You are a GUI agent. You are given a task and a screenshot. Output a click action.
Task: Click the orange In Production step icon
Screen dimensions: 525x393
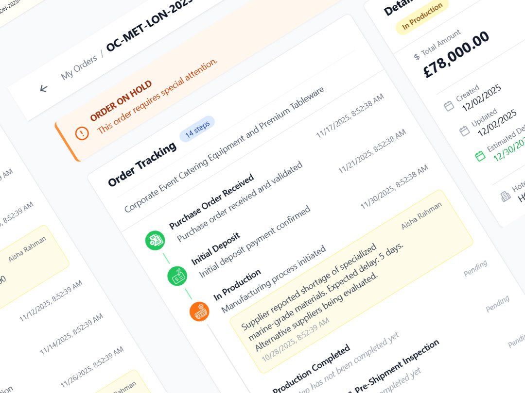click(199, 311)
